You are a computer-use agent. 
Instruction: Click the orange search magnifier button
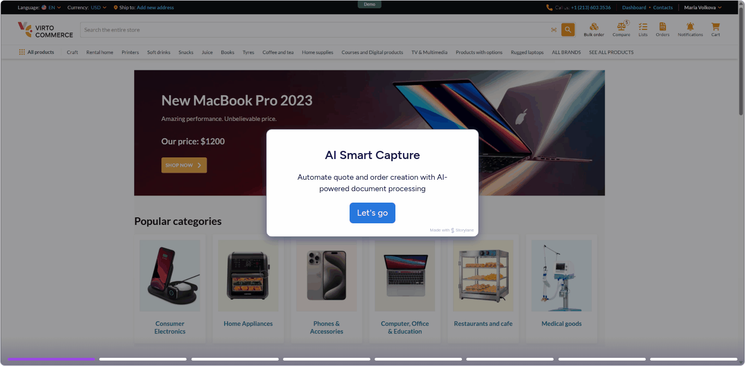(x=568, y=30)
